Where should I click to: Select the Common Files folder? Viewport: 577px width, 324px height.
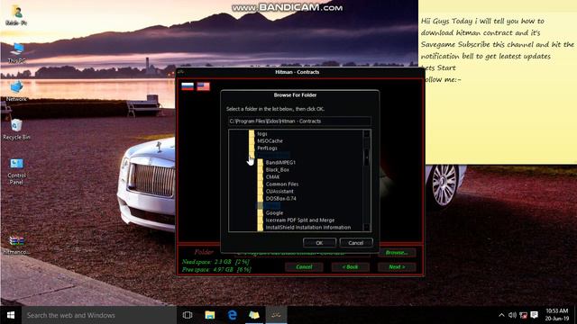[282, 184]
